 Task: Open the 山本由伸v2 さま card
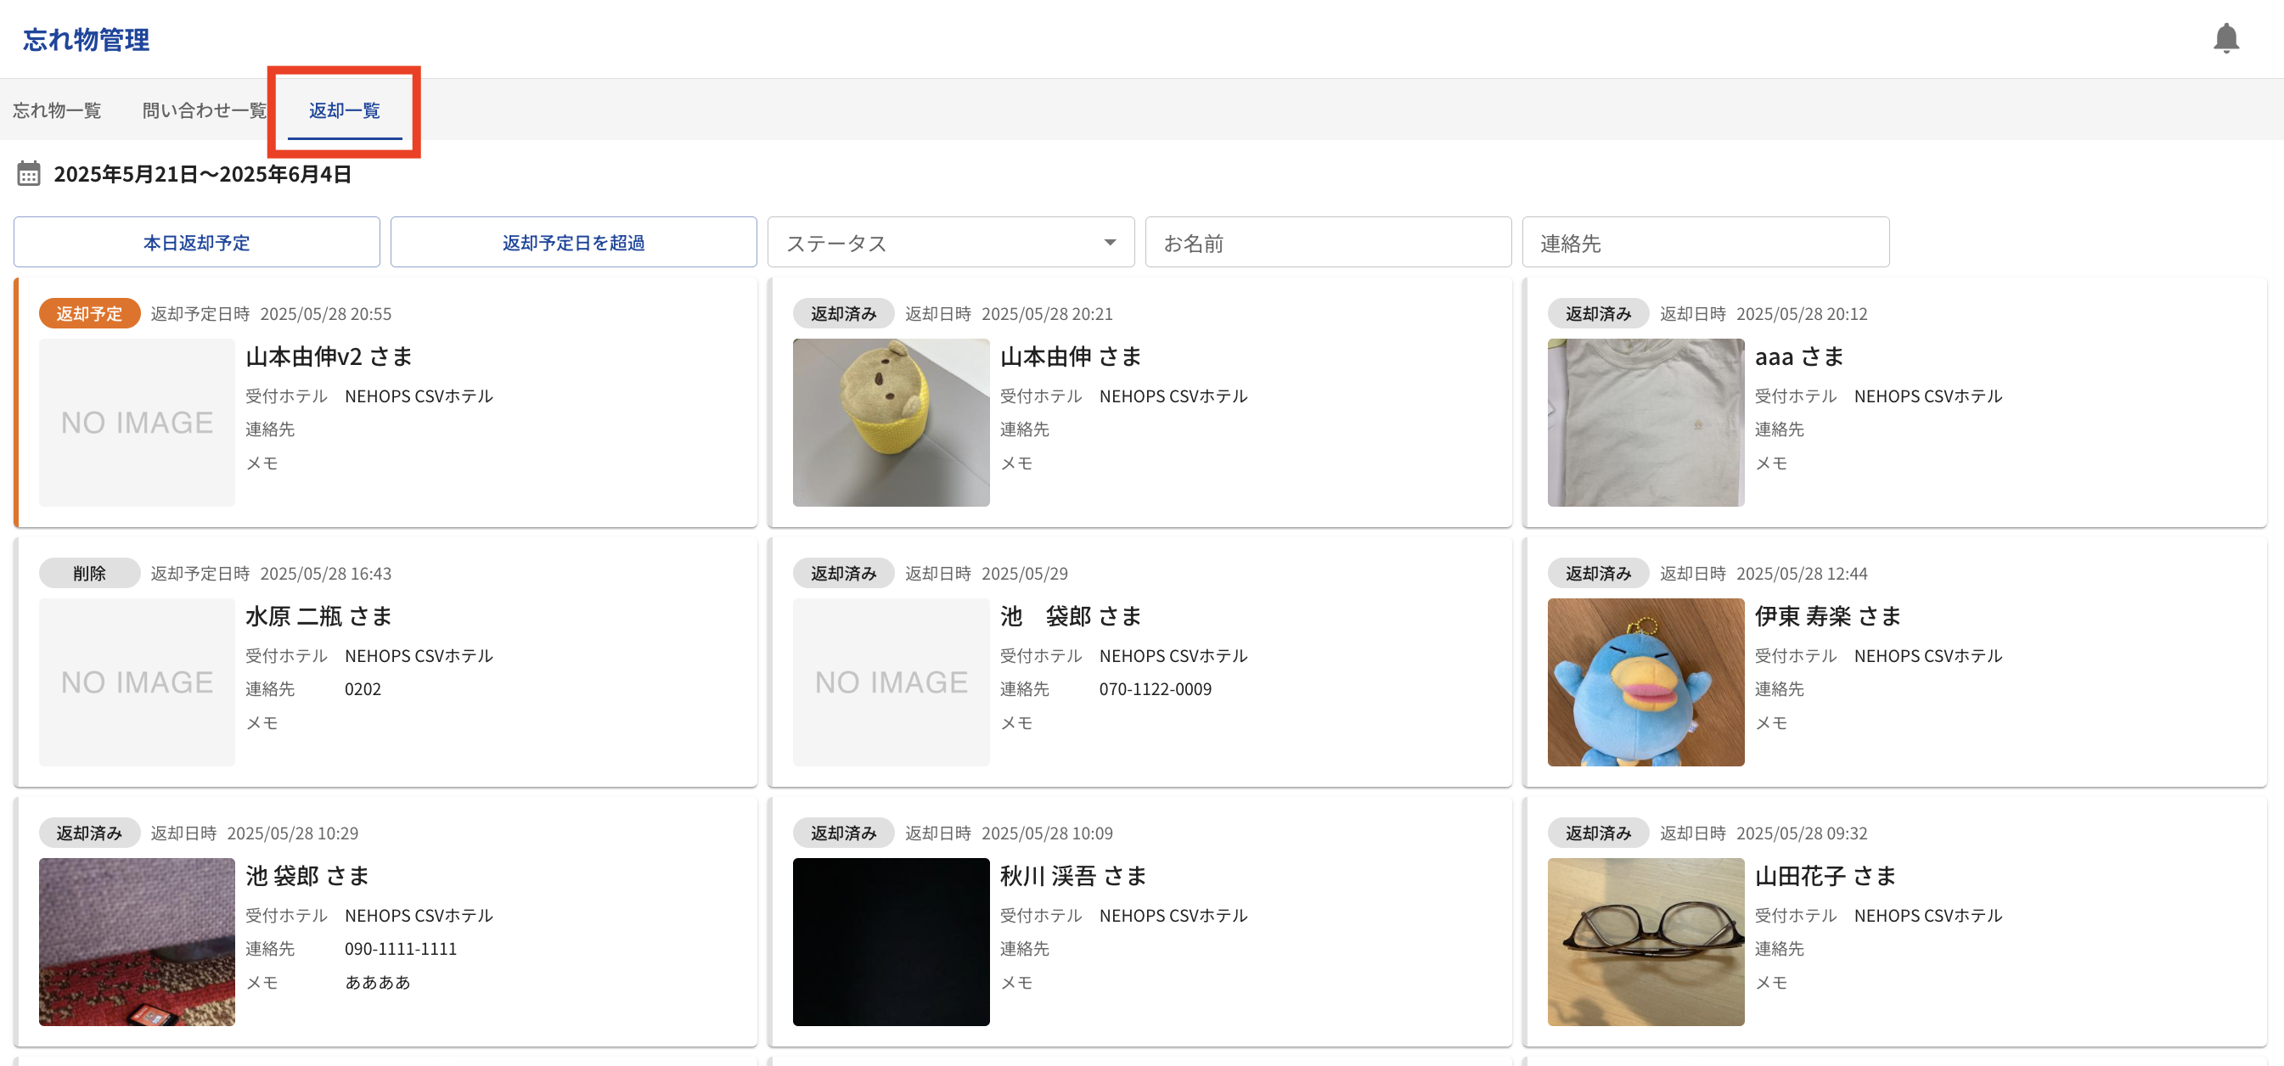tap(329, 357)
